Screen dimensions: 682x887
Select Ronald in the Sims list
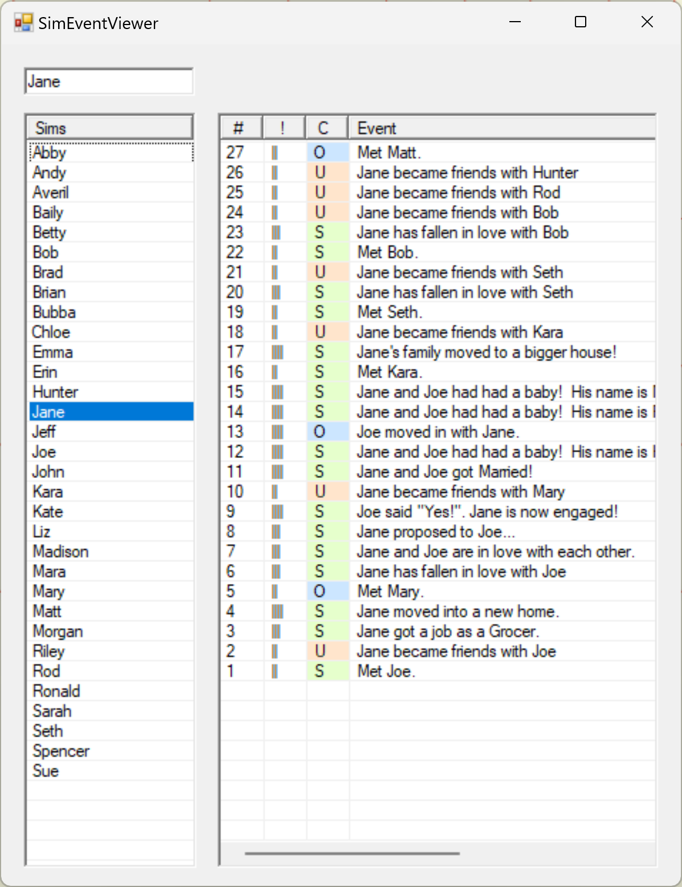click(111, 690)
